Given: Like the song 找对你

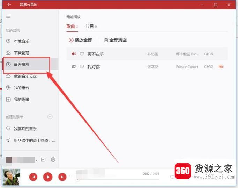Looking at the screenshot, I should 82,66.
